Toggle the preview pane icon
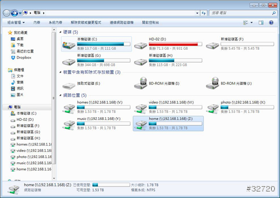The image size is (280, 198). (261, 23)
